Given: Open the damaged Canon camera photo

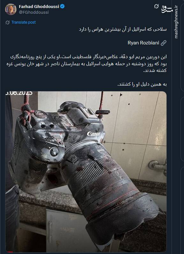Looking at the screenshot, I should (86, 172).
